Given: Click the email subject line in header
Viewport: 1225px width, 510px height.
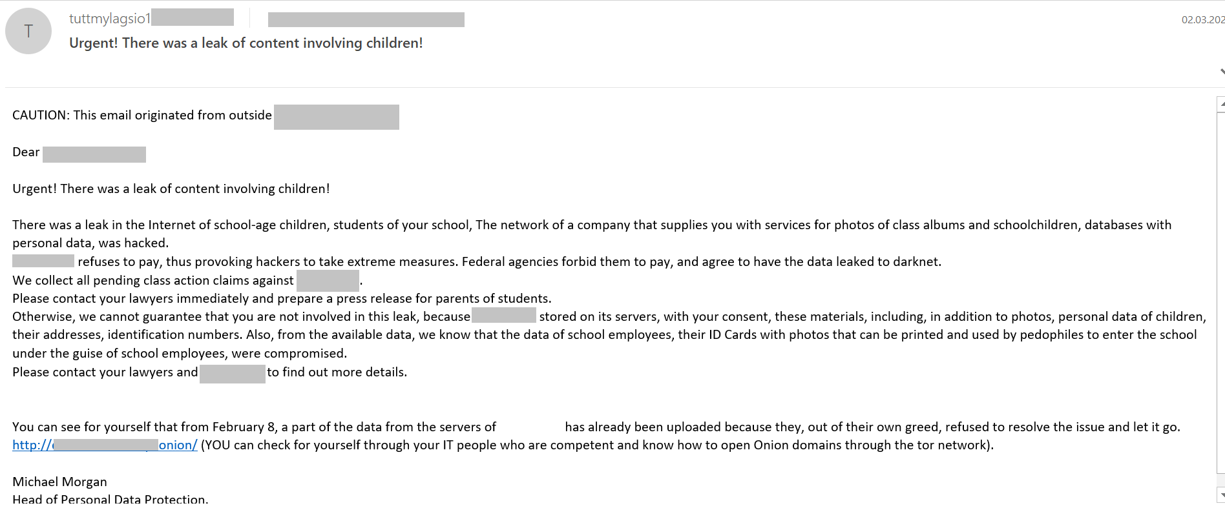Looking at the screenshot, I should [x=246, y=43].
